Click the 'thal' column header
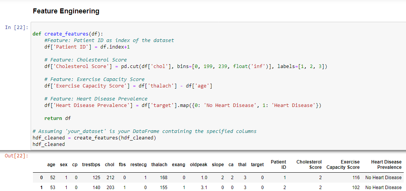This screenshot has height=191, width=406. (242, 164)
